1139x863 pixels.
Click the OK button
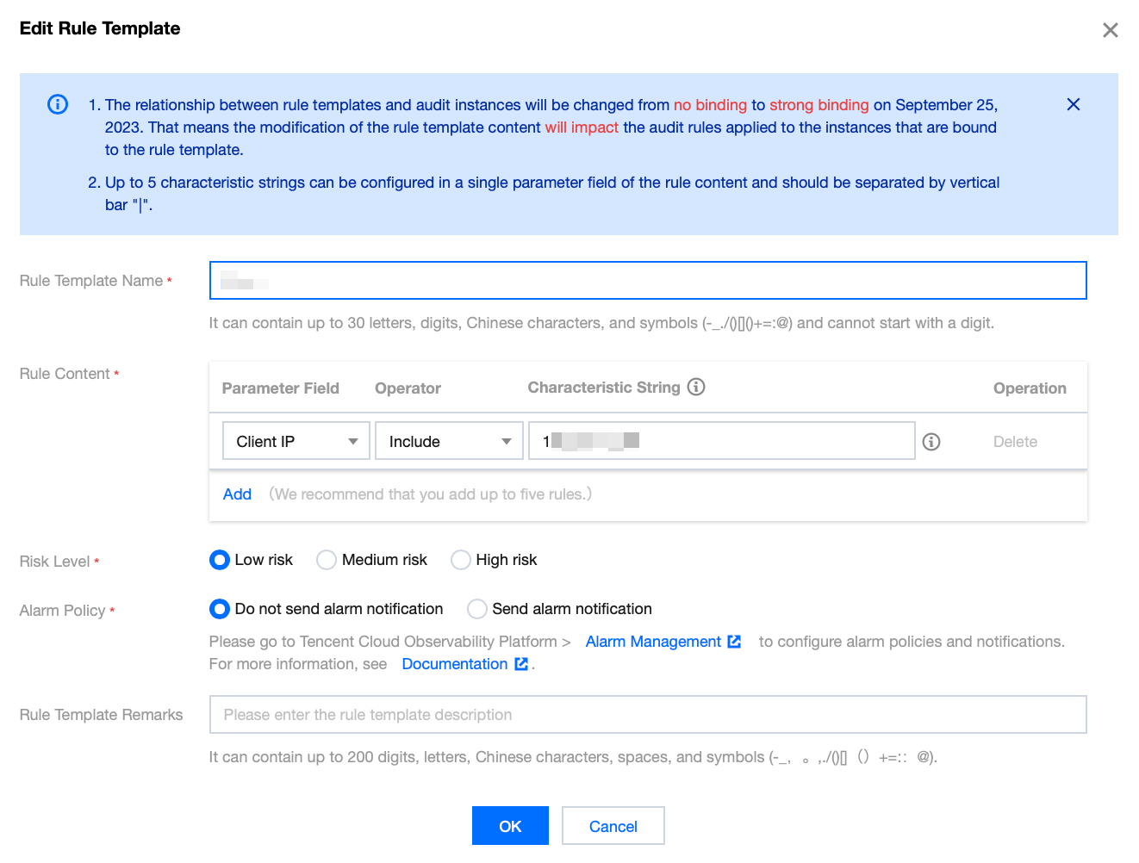tap(510, 826)
